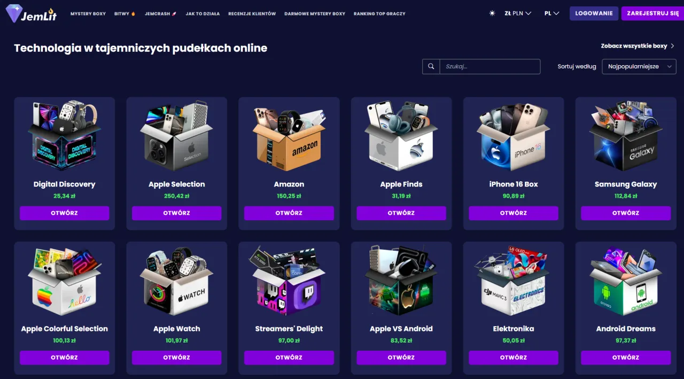Open the Mystery Boxy menu item

(88, 14)
